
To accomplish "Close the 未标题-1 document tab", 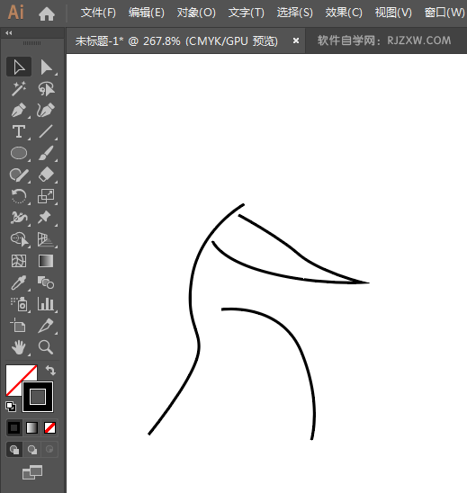I will tap(296, 40).
